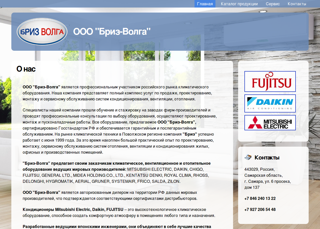Click the line starting "Специалисты нашей компании"
This screenshot has width=320, height=229.
tap(116, 110)
